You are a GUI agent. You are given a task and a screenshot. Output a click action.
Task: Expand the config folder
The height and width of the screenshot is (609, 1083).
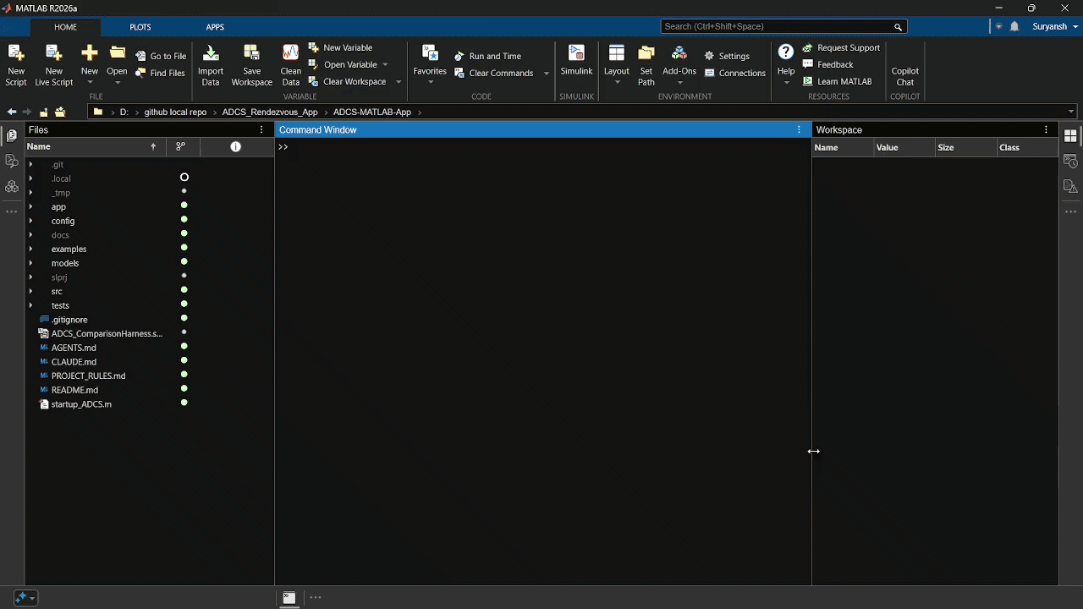31,221
